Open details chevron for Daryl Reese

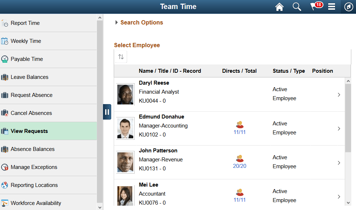point(339,94)
